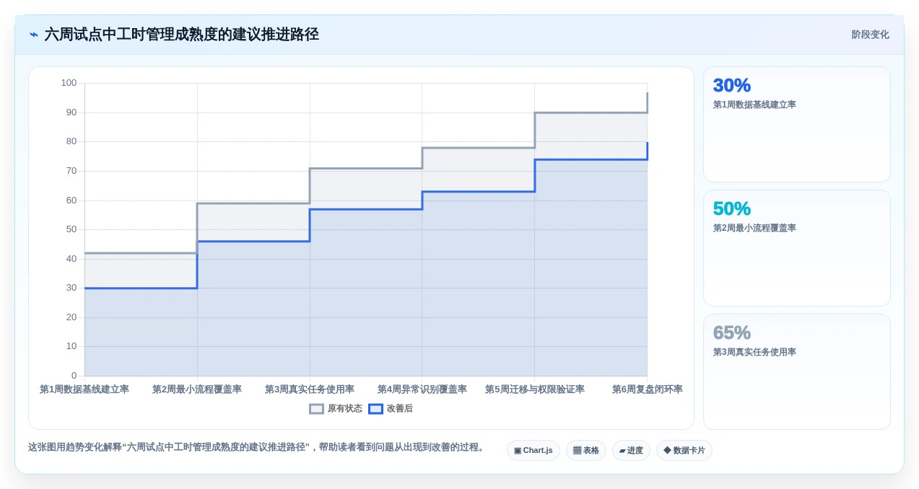Click the y-axis value 0

click(74, 376)
